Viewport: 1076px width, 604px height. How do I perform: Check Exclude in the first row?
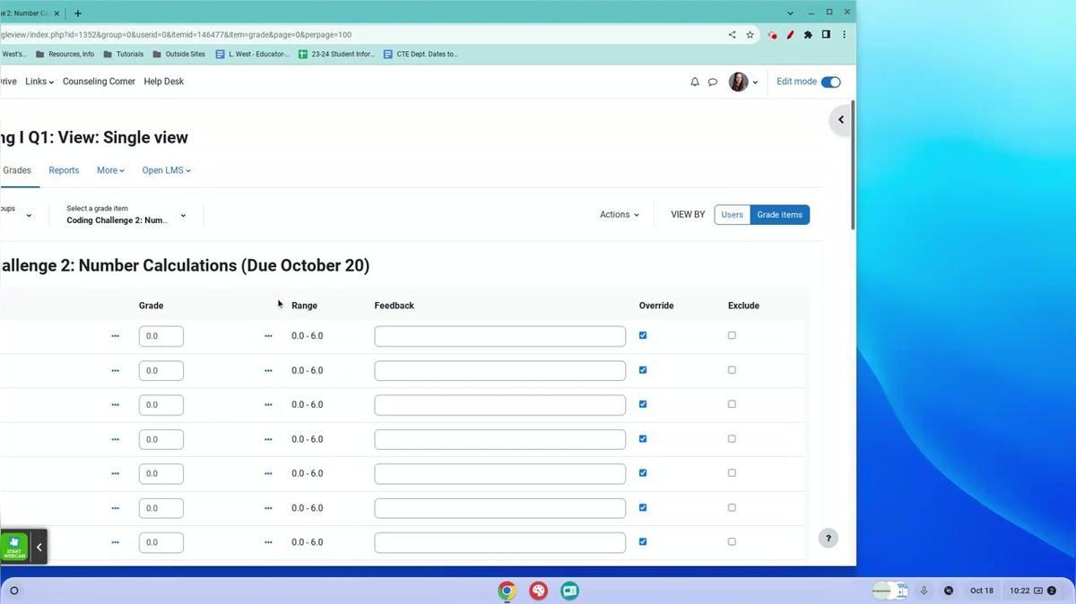732,335
